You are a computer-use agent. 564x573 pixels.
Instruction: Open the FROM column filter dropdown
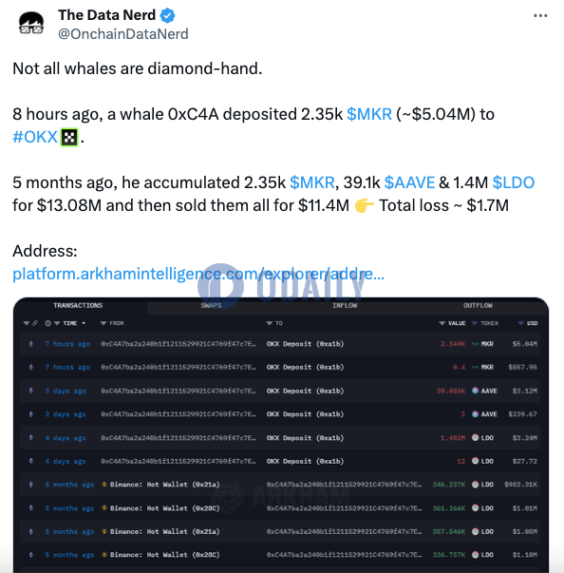(x=103, y=323)
